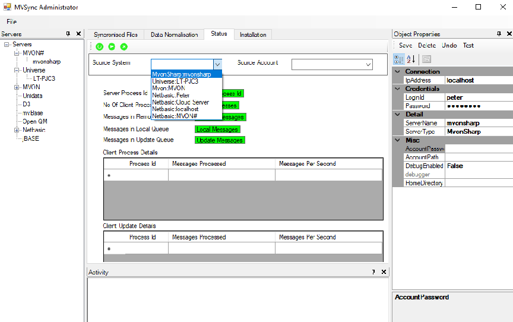Click Save in Object Properties toolbar

[x=406, y=46]
